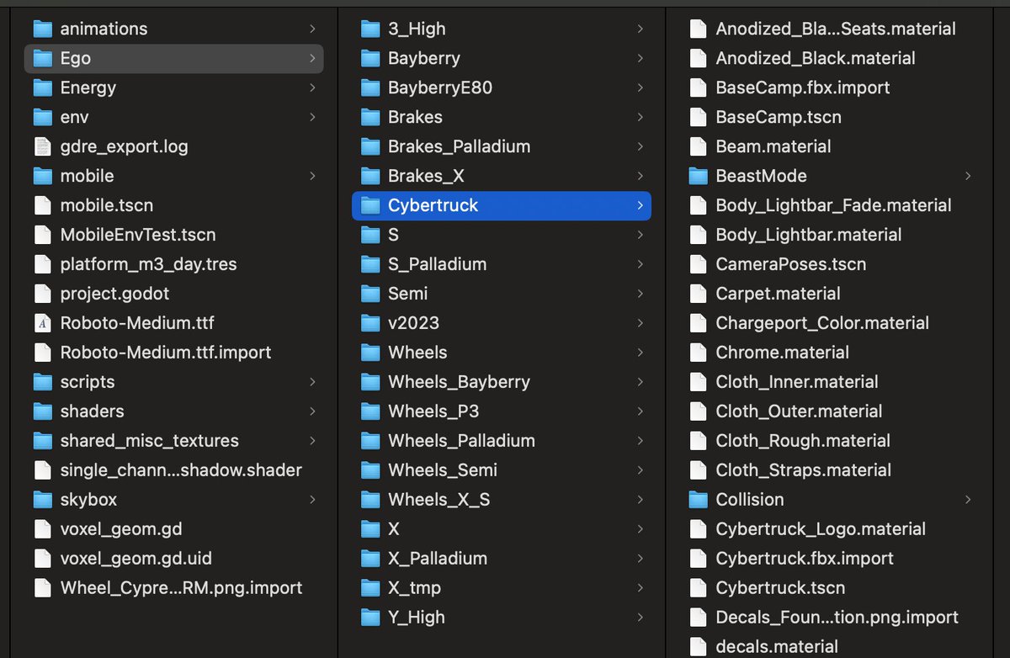Expand the Collision folder chevron
Viewport: 1010px width, 658px height.
click(x=967, y=500)
